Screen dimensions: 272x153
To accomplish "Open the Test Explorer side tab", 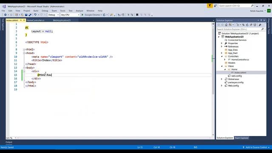I will point(3,25).
